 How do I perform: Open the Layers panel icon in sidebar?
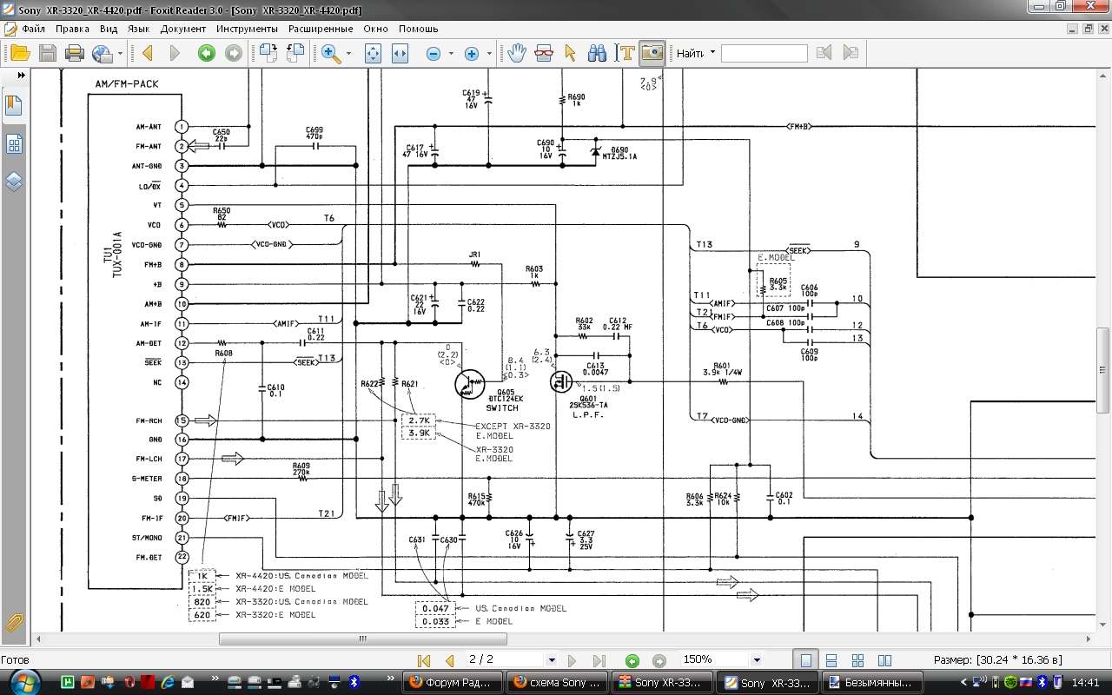click(x=14, y=182)
